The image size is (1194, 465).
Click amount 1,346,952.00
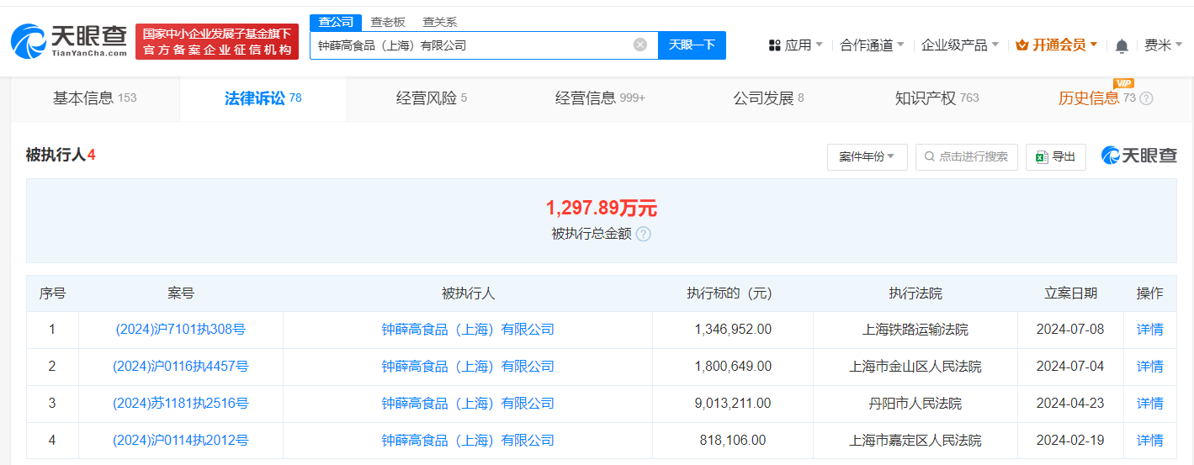(x=733, y=330)
